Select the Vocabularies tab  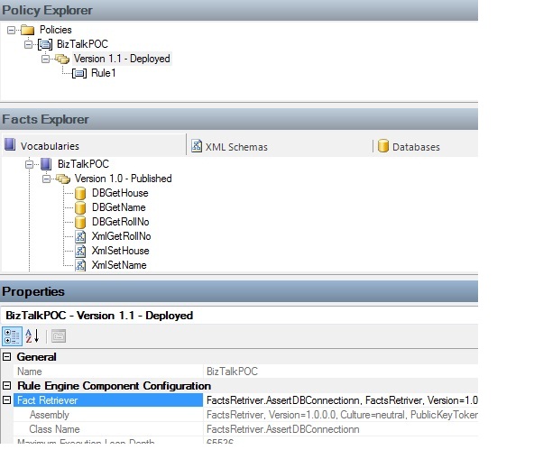pyautogui.click(x=41, y=145)
